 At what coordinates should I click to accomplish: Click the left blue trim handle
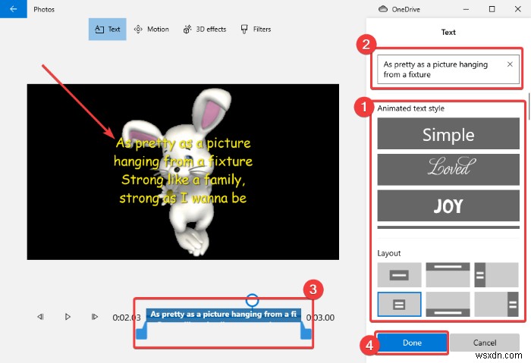(142, 330)
